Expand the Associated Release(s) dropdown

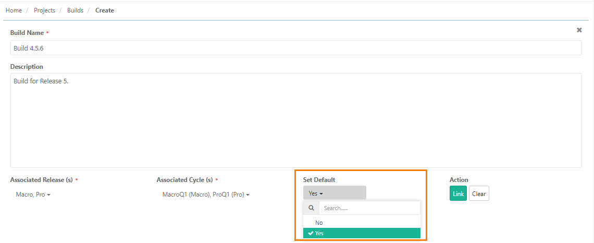(33, 195)
